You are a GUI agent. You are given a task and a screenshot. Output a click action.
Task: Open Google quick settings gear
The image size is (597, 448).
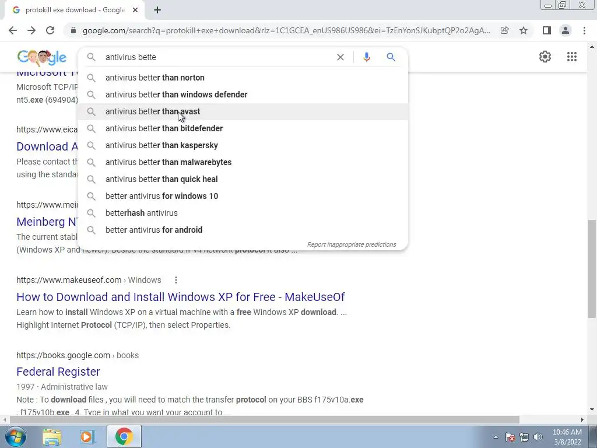(x=545, y=57)
